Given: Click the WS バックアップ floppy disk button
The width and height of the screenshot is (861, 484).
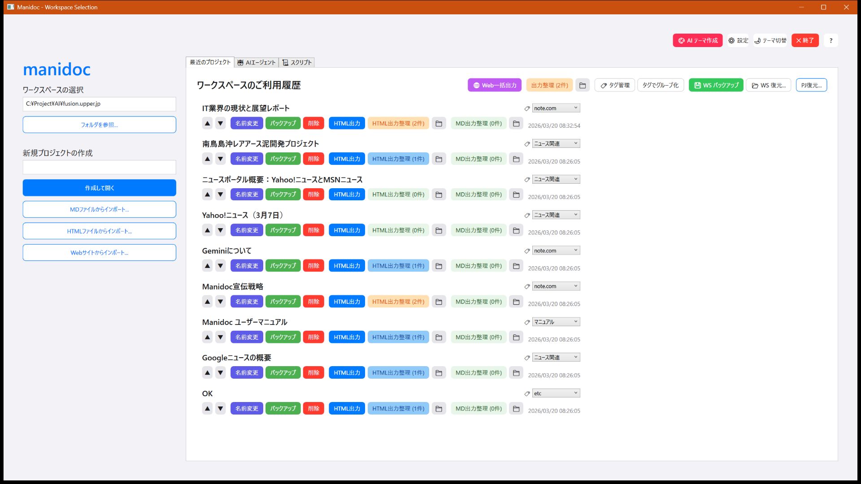Looking at the screenshot, I should point(716,85).
